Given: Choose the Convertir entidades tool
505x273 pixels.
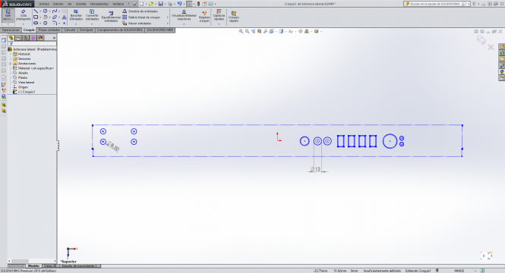Looking at the screenshot, I should point(92,15).
